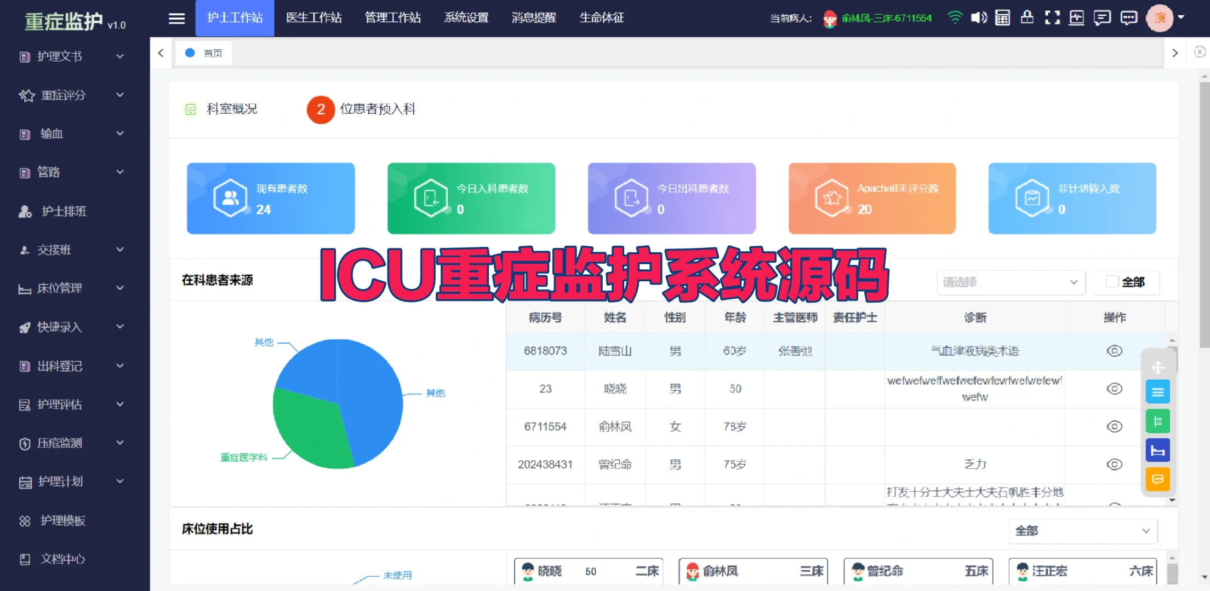Open the calculator tool icon
Viewport: 1210px width, 591px height.
[x=1002, y=18]
